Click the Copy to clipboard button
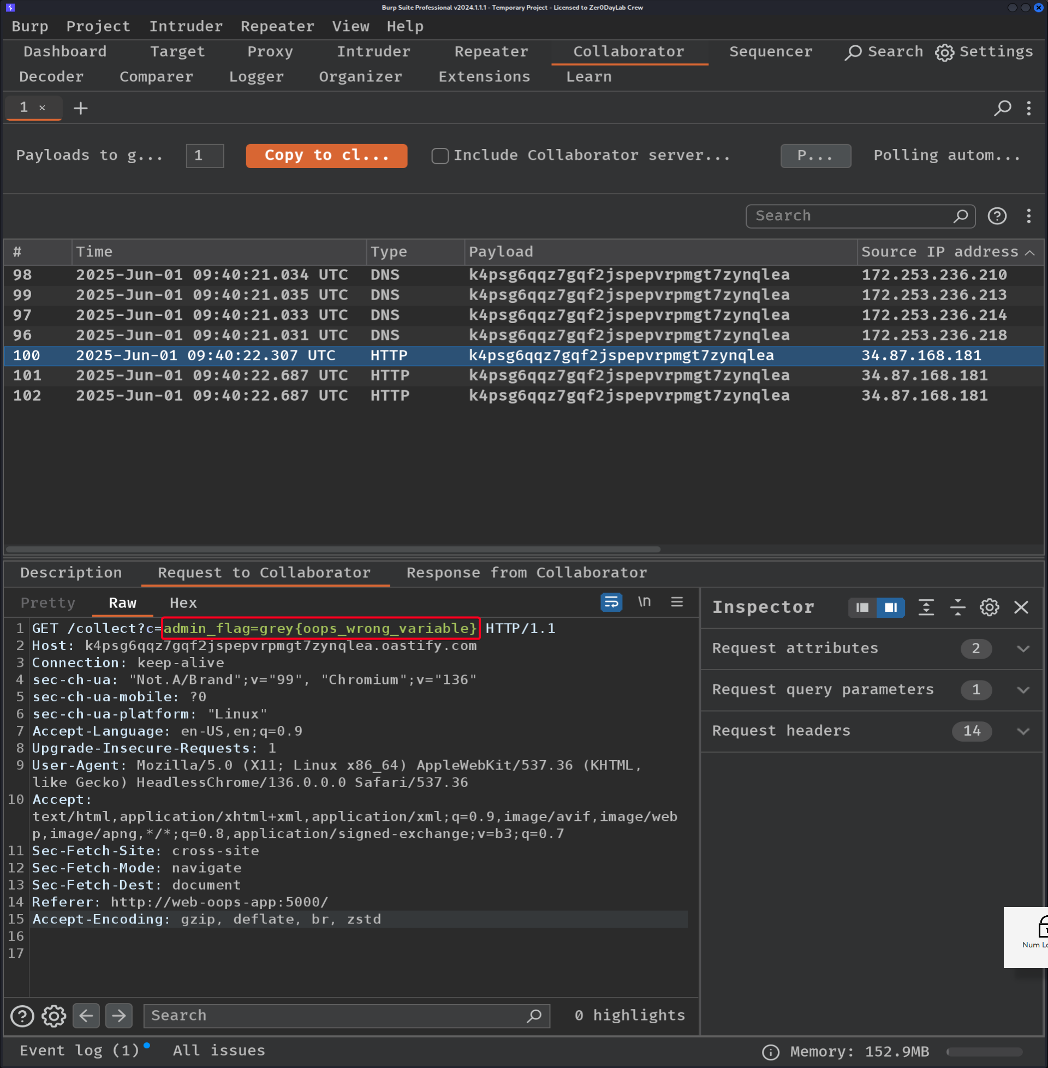This screenshot has width=1048, height=1068. (x=326, y=156)
